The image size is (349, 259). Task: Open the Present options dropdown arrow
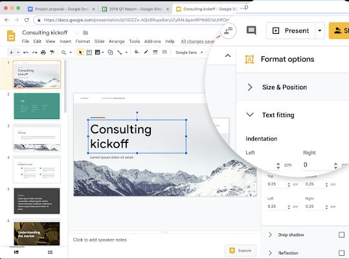[x=320, y=30]
